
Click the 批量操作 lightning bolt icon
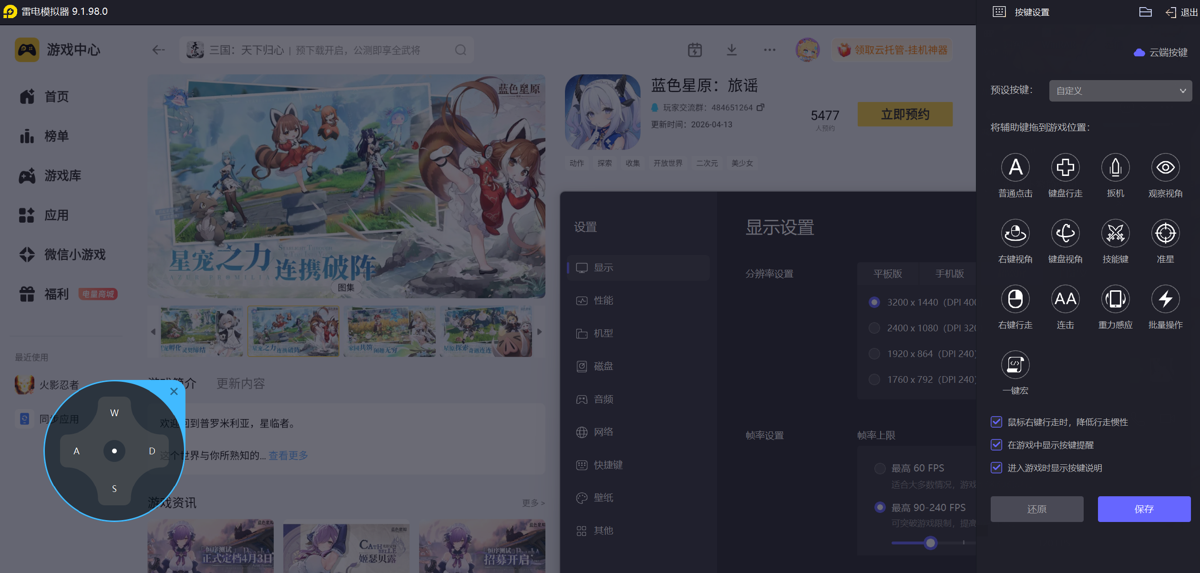click(1165, 299)
